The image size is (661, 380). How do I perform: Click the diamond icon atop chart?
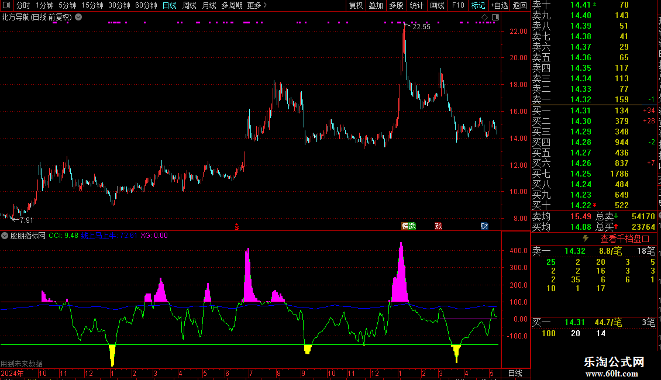485,18
